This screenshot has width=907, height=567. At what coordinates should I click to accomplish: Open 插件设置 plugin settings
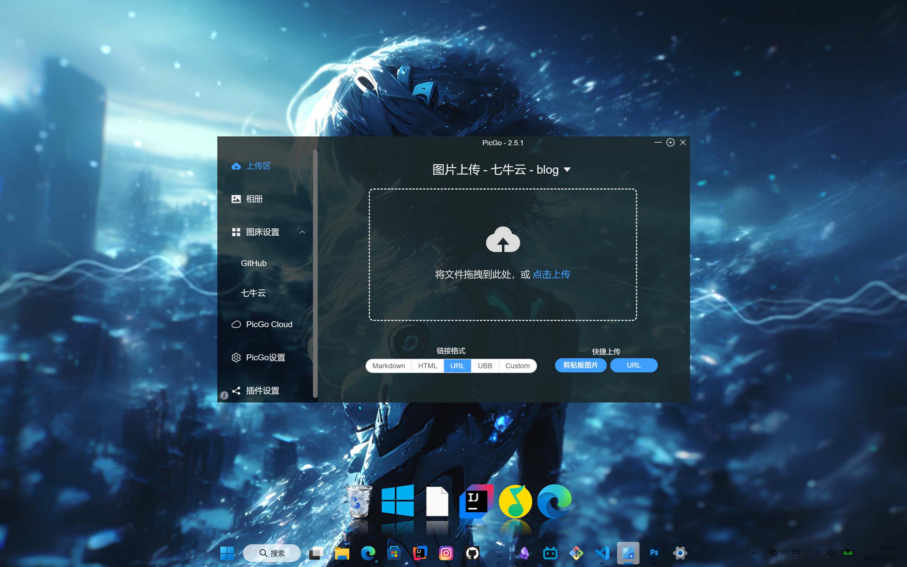click(x=262, y=390)
